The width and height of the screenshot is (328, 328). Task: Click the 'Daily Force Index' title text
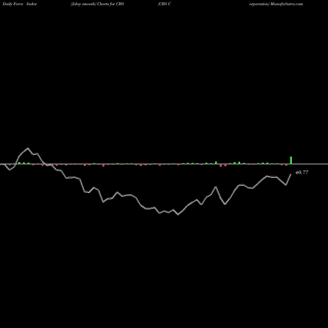(x=20, y=4)
